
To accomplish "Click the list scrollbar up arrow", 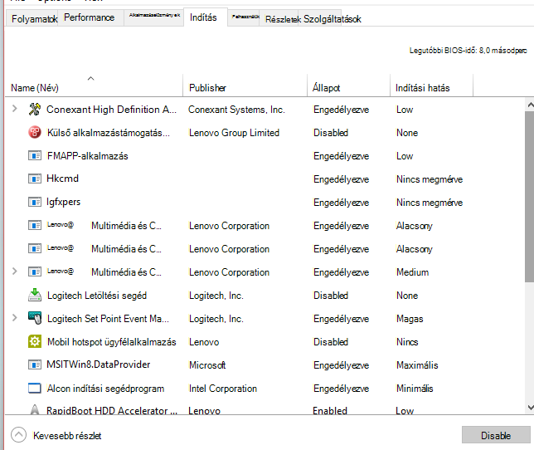I will click(x=530, y=105).
